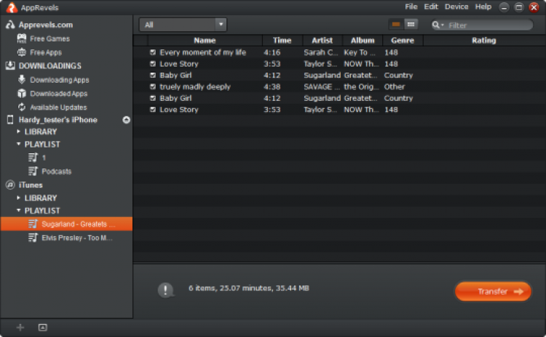Screen dimensions: 546x337
Task: Switch to grid view icon
Action: pyautogui.click(x=411, y=24)
